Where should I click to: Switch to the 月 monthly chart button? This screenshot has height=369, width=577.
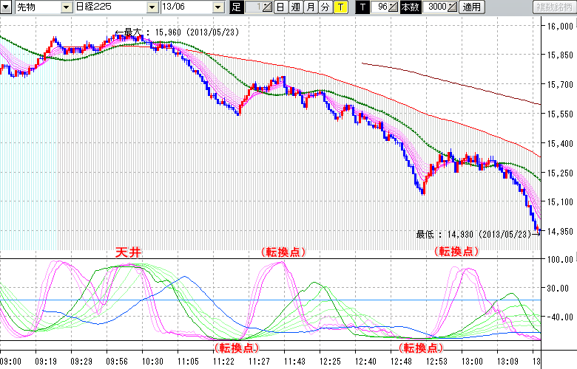[x=310, y=7]
